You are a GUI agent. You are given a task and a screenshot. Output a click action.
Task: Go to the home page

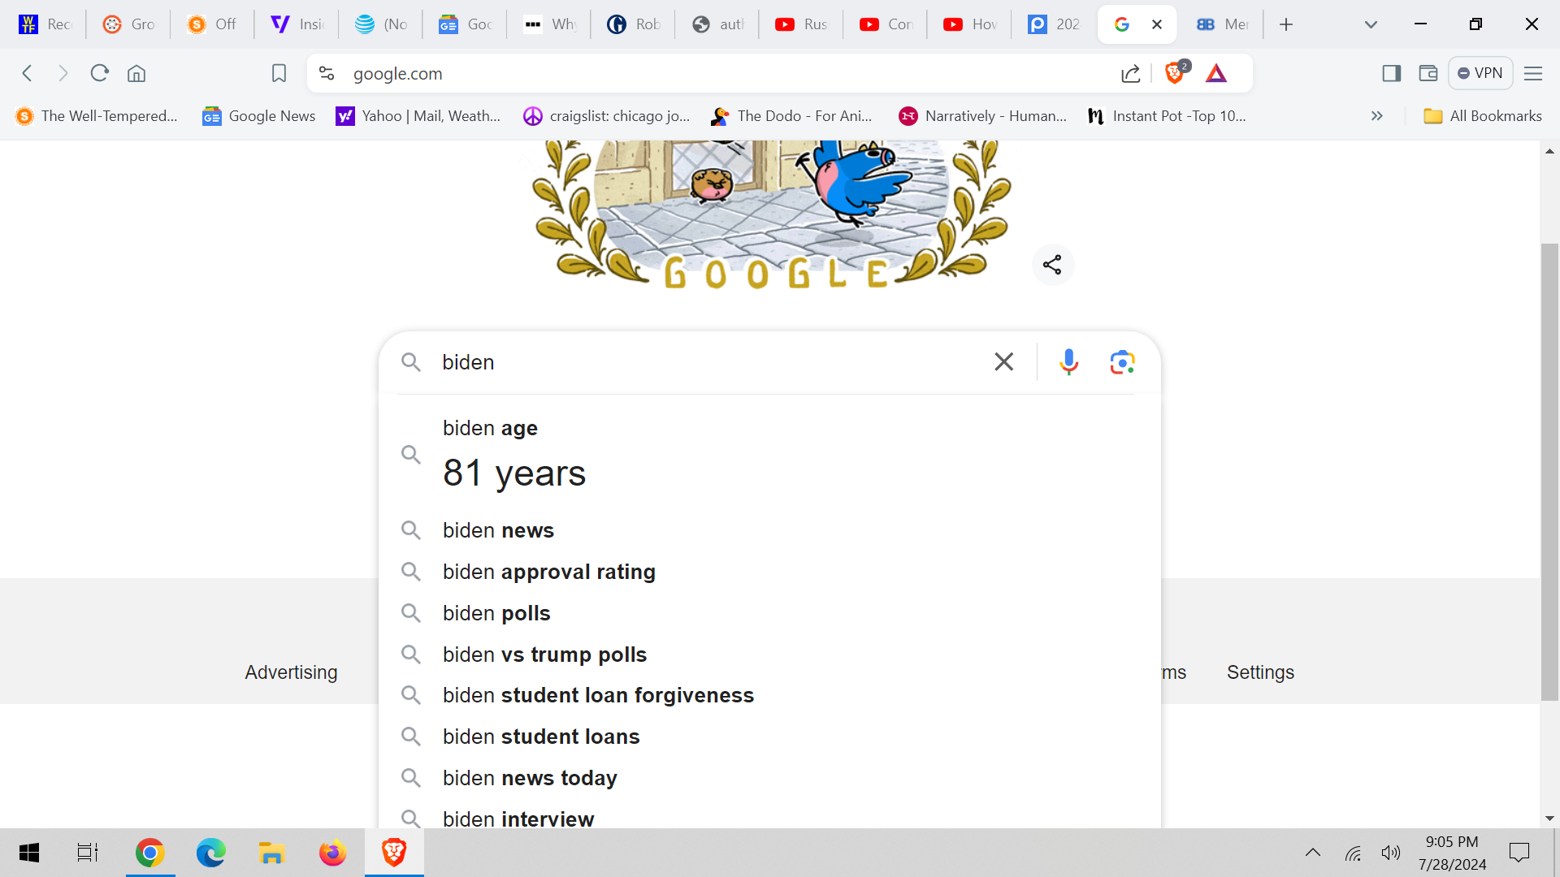136,74
